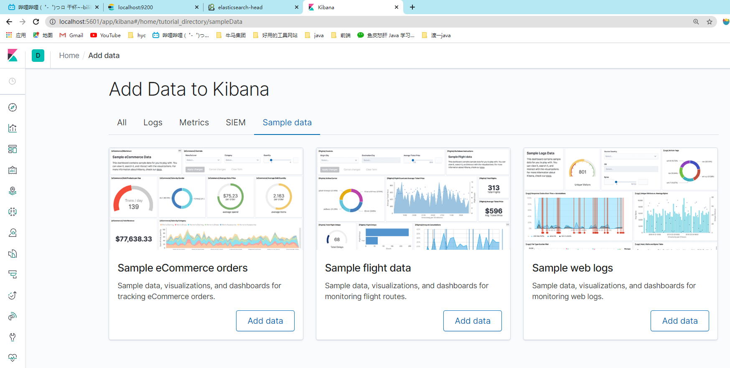
Task: Open the green D space avatar
Action: (x=38, y=56)
